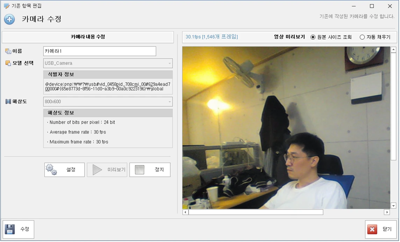Click the 카메라 수정 heading
Screen dimensions: 400x242
tap(42, 19)
